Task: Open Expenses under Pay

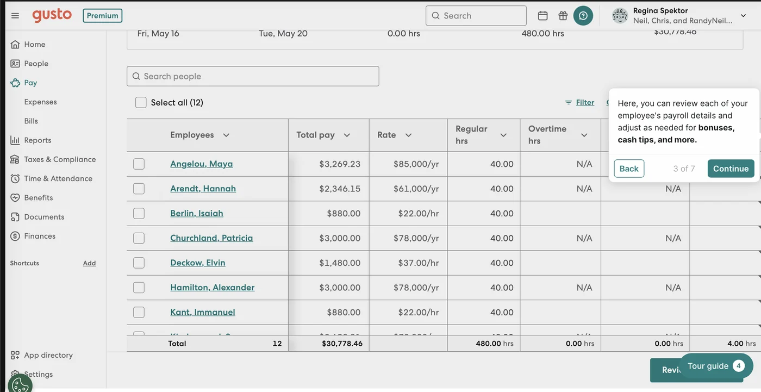Action: coord(40,102)
